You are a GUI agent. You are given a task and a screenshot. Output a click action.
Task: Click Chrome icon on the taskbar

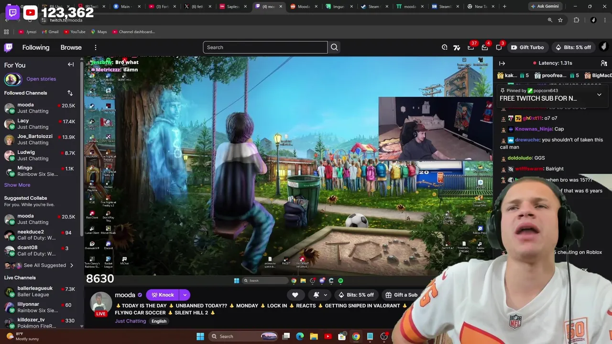click(x=356, y=336)
